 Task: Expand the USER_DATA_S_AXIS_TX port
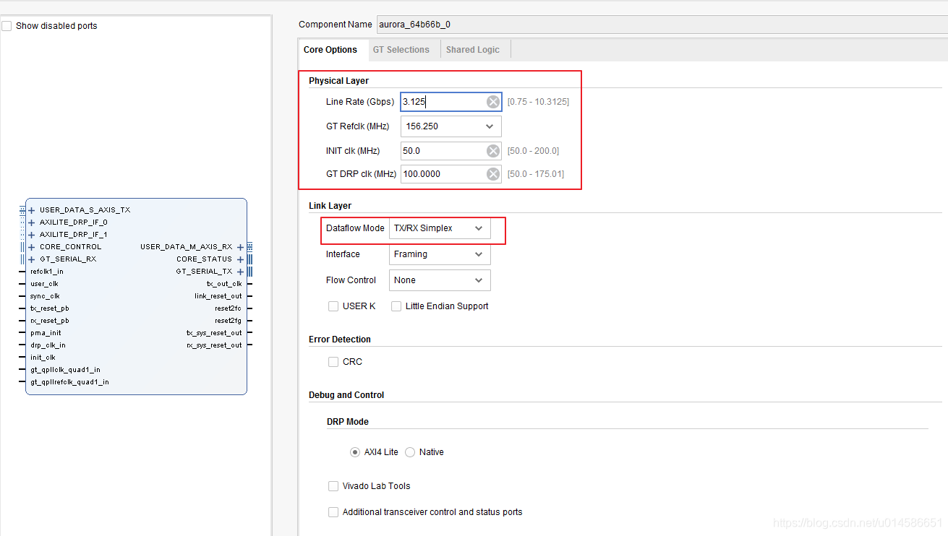click(32, 210)
